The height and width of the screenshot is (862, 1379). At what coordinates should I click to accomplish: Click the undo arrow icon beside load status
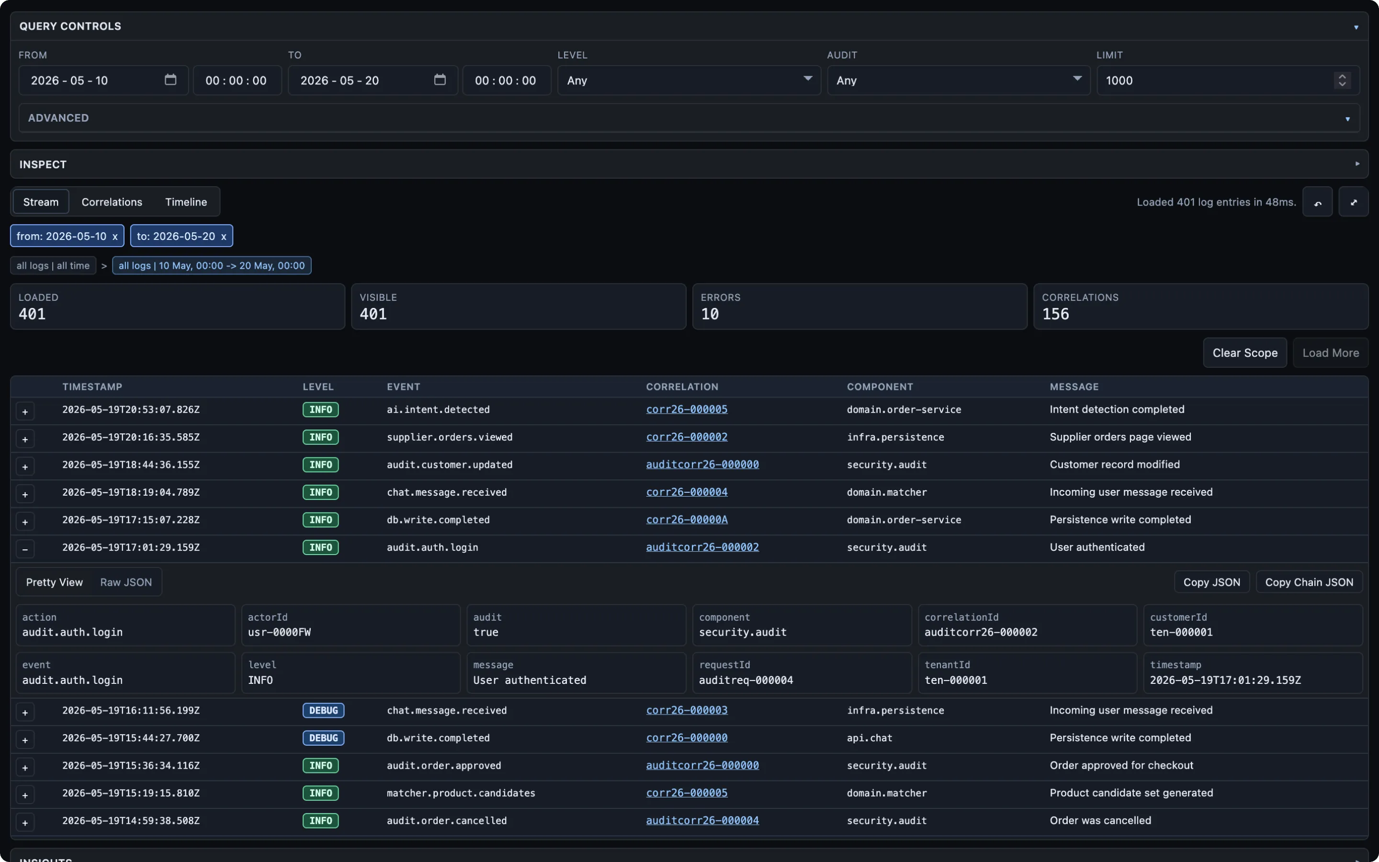[x=1317, y=202]
